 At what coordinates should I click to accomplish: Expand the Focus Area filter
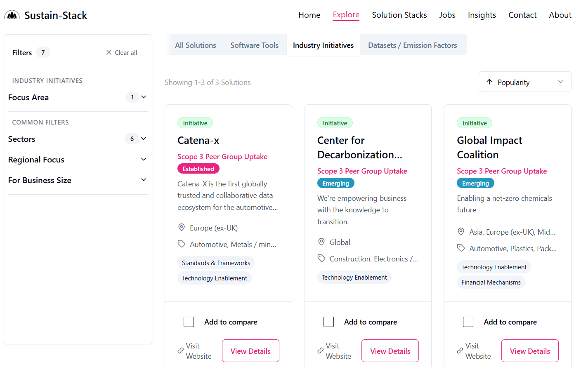pos(78,97)
